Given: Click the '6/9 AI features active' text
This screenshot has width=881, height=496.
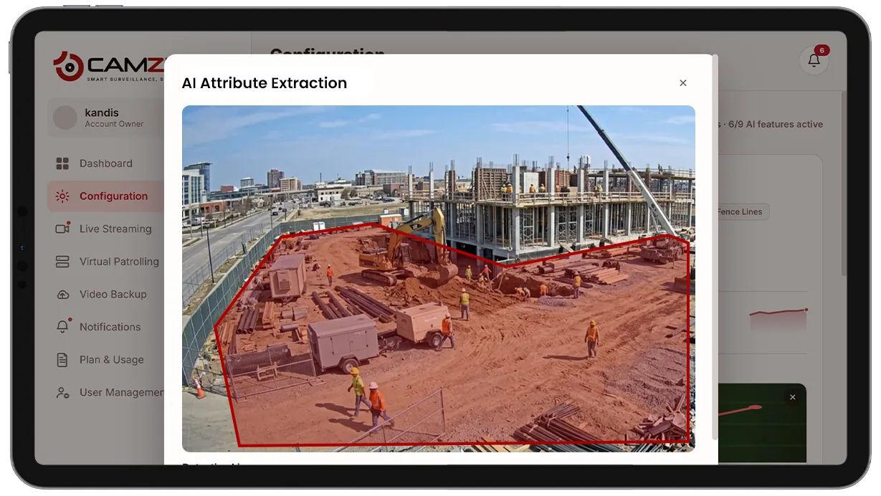Looking at the screenshot, I should 776,124.
